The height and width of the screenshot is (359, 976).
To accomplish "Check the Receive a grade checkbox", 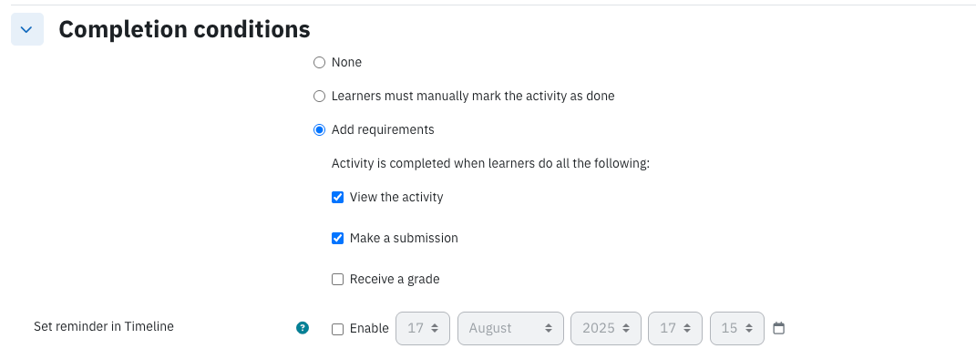I will [x=337, y=280].
